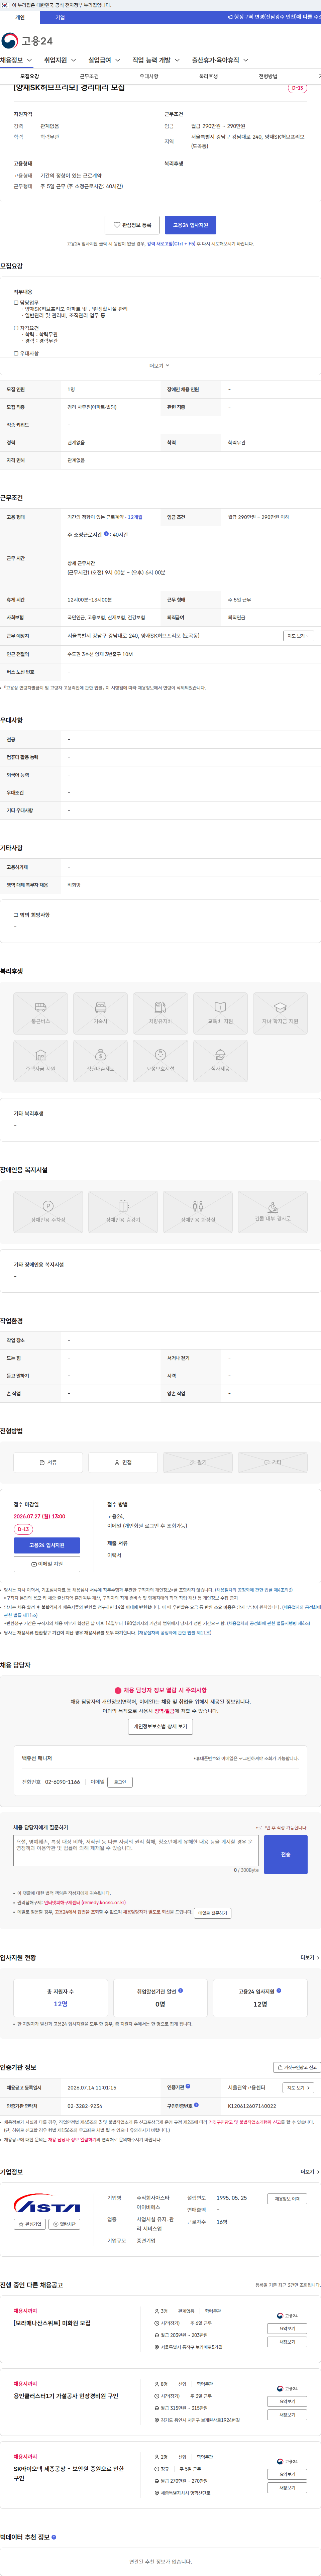Switch to the 전형방법 section tab
The width and height of the screenshot is (321, 2576).
(268, 76)
